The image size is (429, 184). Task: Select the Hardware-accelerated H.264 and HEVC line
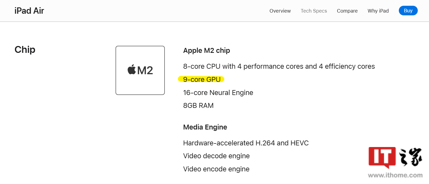(246, 143)
